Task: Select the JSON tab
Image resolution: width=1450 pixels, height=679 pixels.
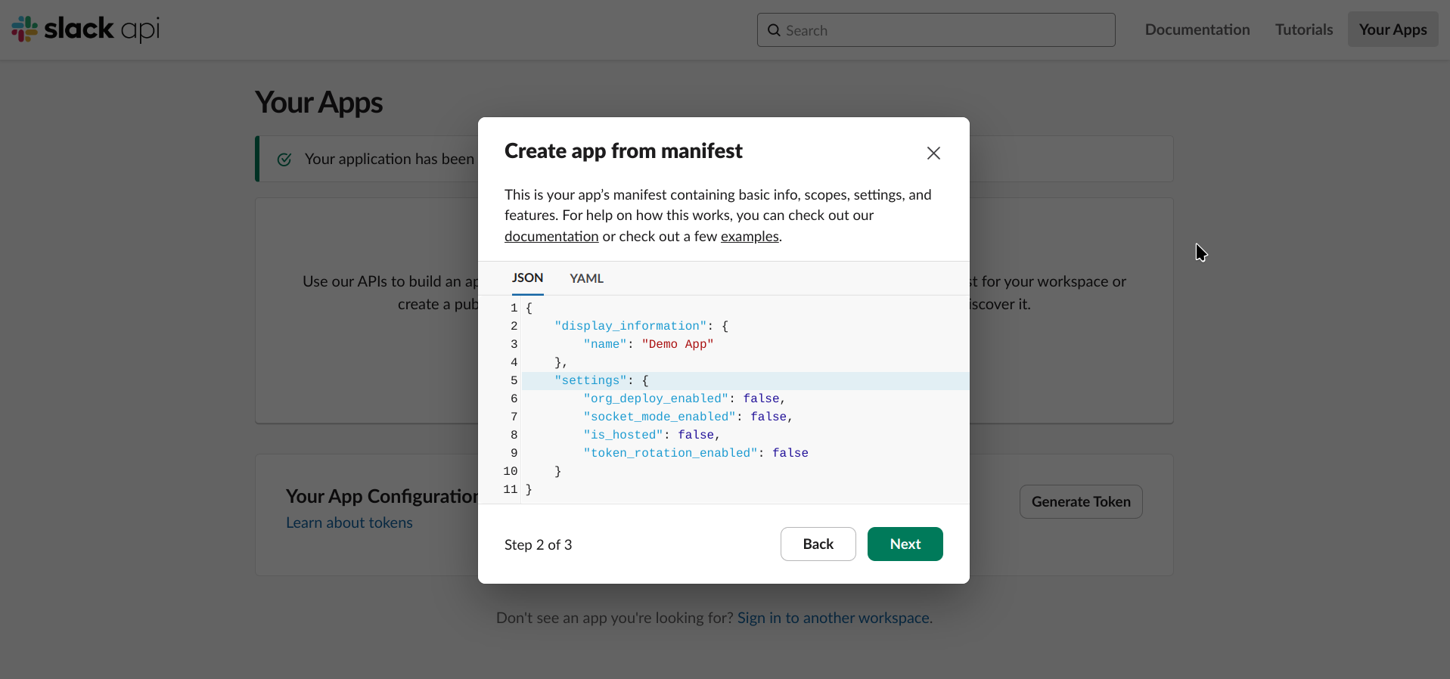Action: [x=527, y=278]
